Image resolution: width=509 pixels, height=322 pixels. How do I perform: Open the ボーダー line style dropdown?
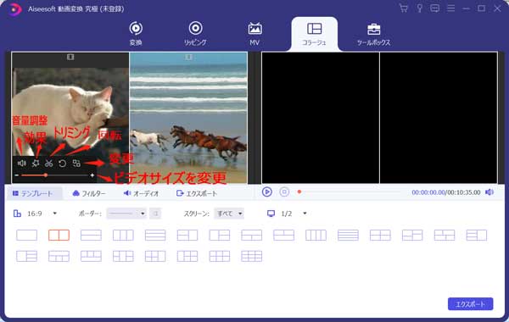(x=126, y=214)
